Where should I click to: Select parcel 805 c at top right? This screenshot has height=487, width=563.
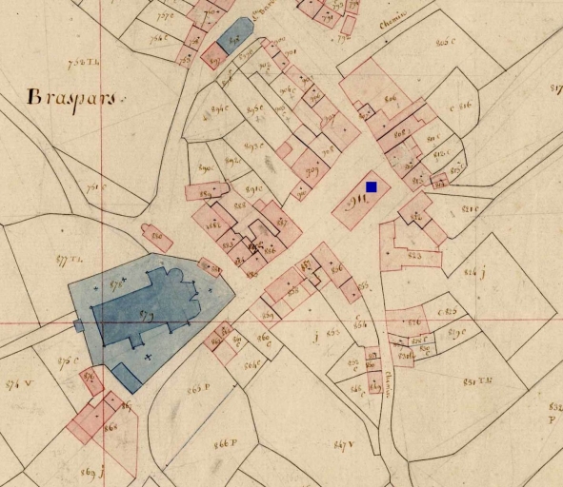[446, 42]
